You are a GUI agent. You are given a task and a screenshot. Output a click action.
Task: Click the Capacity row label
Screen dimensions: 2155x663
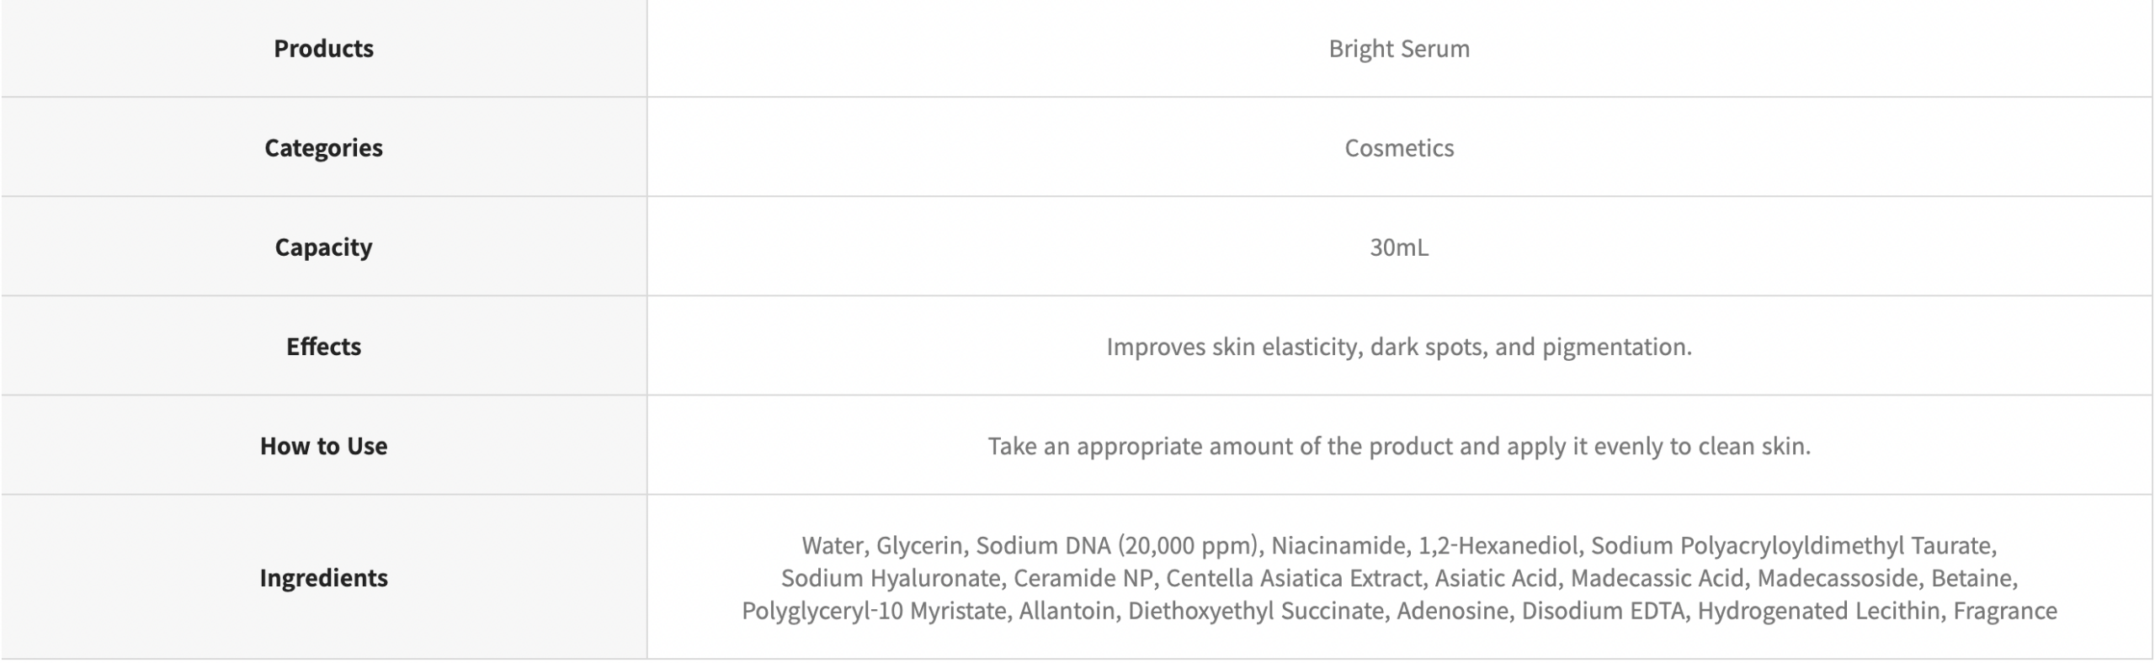coord(323,247)
